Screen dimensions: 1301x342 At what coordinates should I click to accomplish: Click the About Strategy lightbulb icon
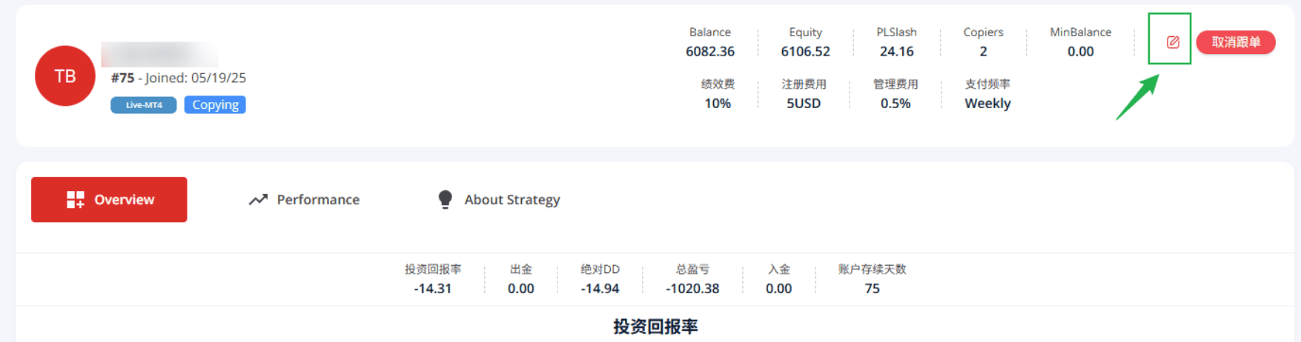pyautogui.click(x=445, y=200)
